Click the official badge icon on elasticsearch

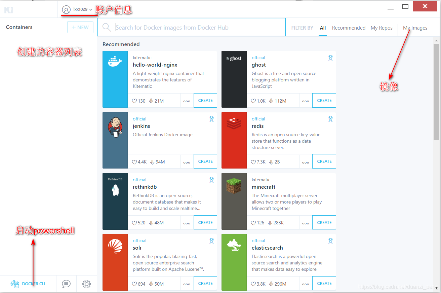(330, 241)
